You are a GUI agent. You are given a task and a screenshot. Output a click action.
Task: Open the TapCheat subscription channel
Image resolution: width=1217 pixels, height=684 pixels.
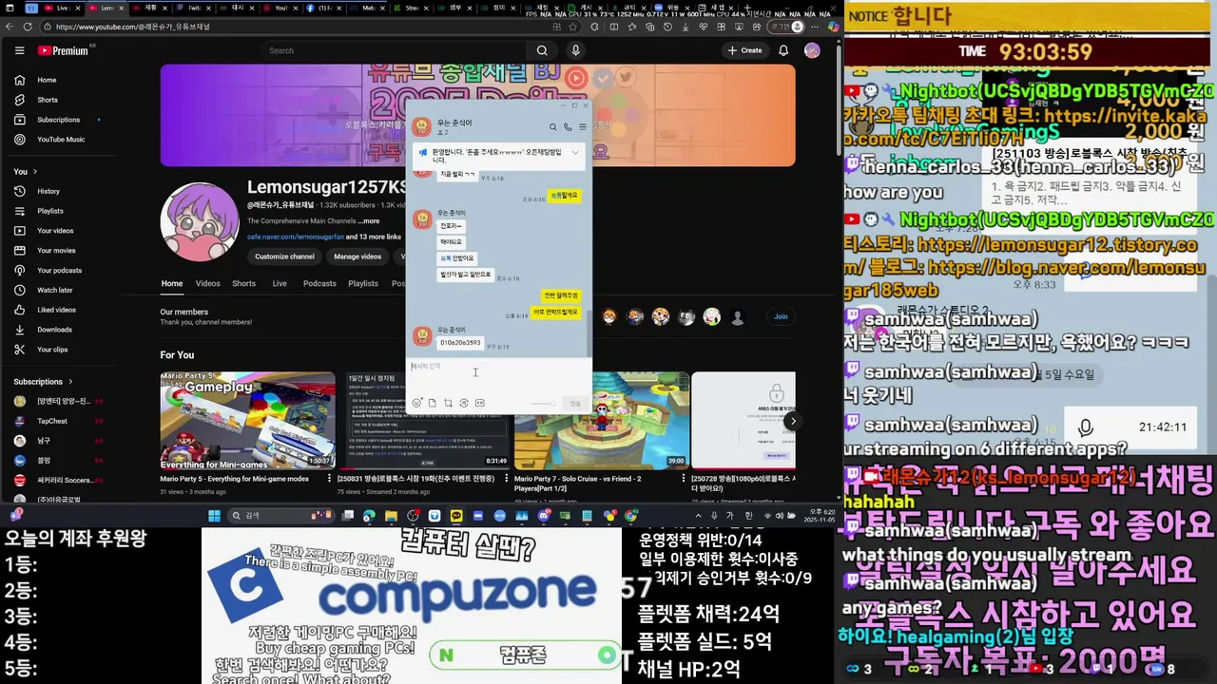pyautogui.click(x=52, y=421)
